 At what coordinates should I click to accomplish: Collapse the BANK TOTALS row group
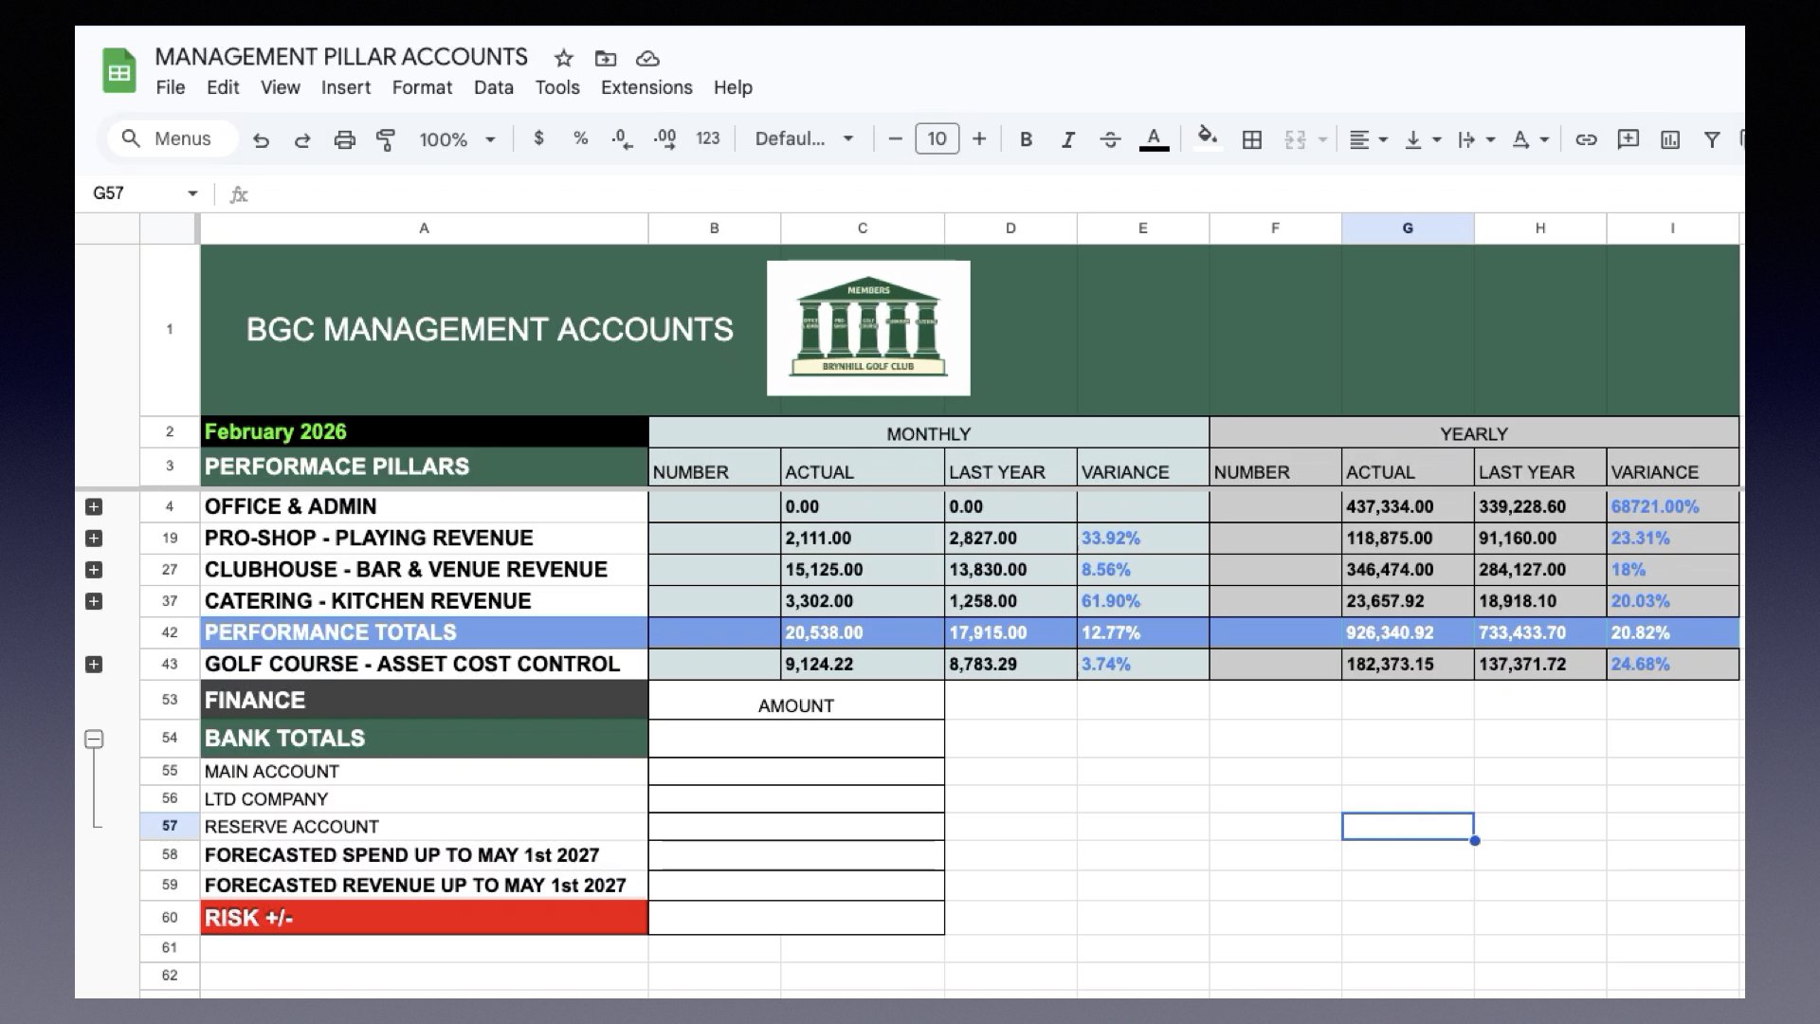tap(94, 739)
